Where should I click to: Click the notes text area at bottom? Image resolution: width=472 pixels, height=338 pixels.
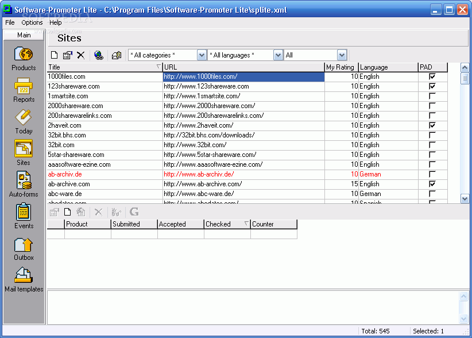click(x=253, y=308)
